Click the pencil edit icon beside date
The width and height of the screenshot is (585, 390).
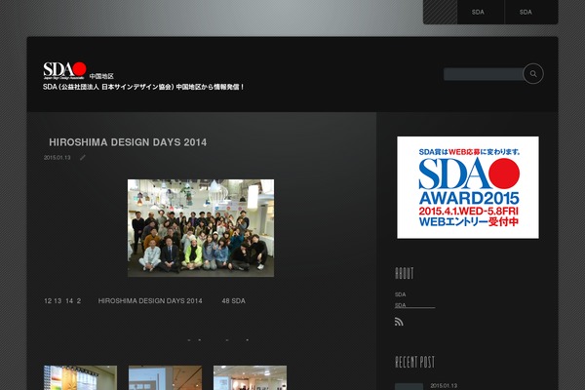83,158
